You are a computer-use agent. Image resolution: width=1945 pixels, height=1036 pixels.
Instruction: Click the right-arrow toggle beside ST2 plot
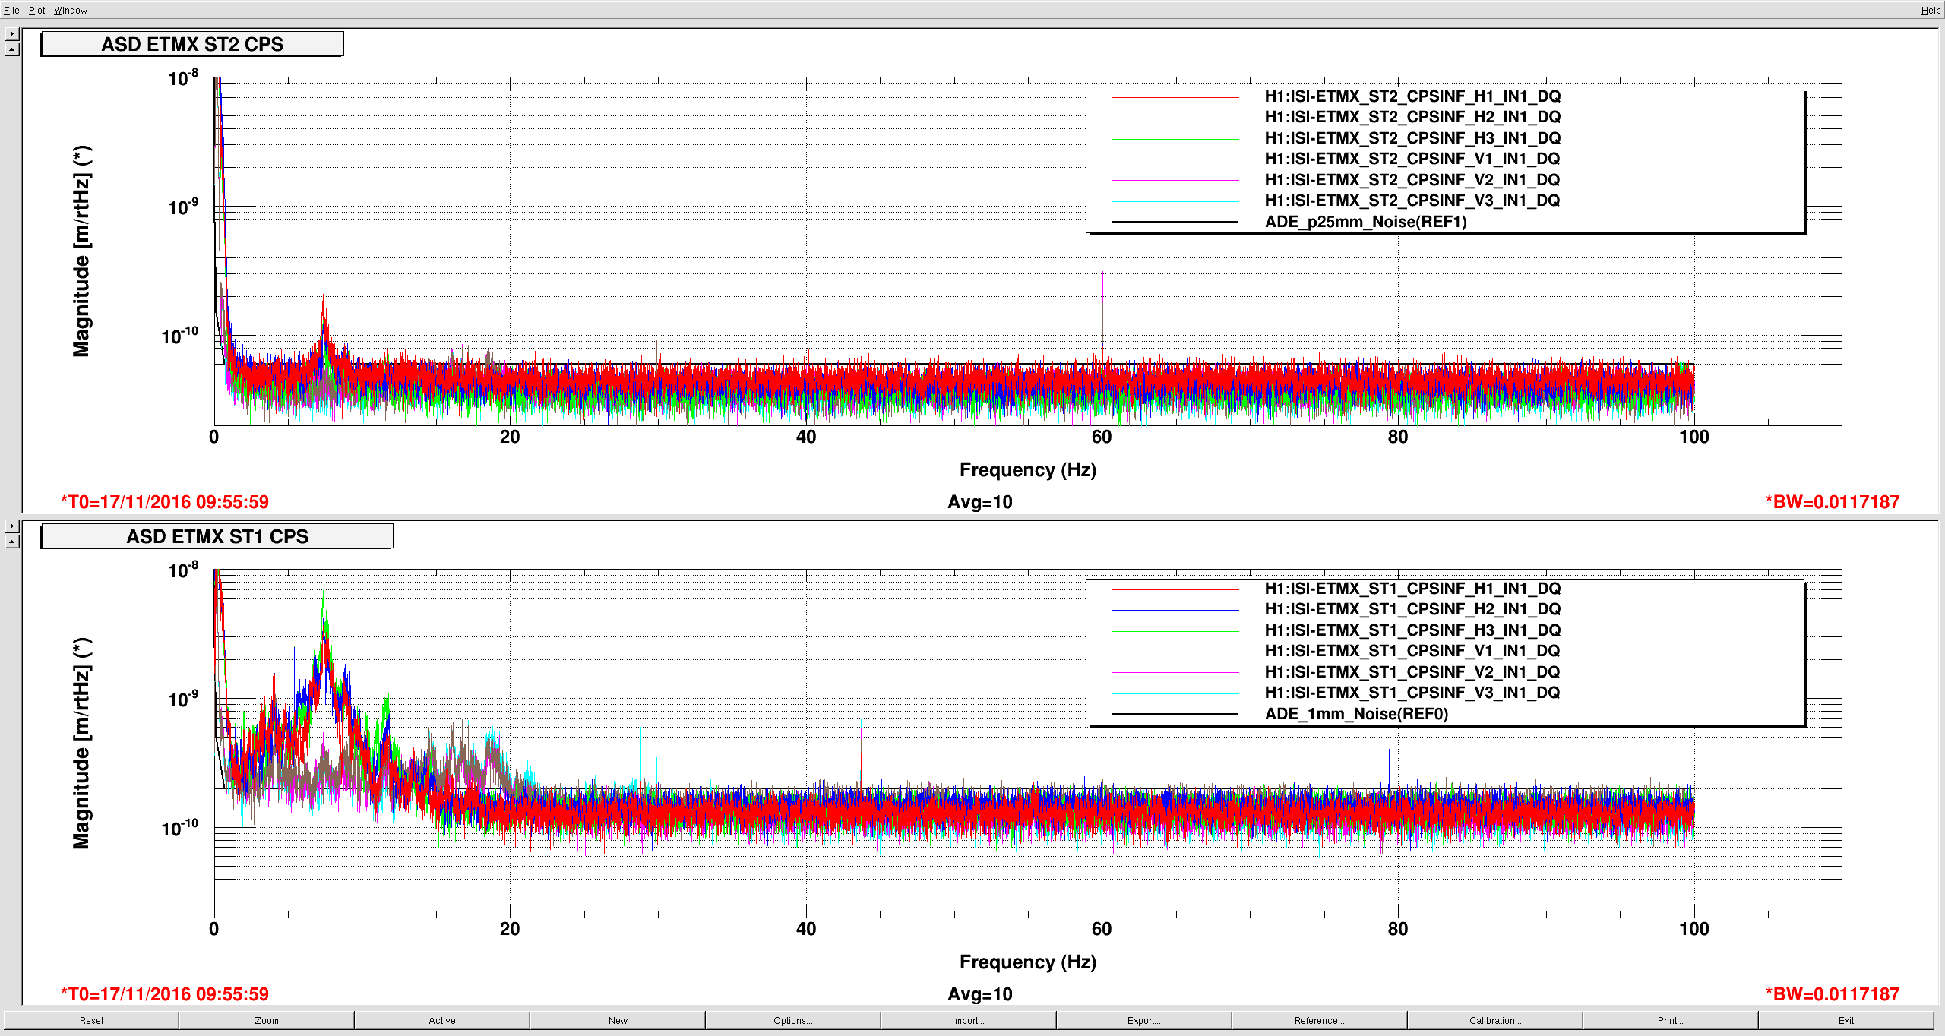pos(12,34)
